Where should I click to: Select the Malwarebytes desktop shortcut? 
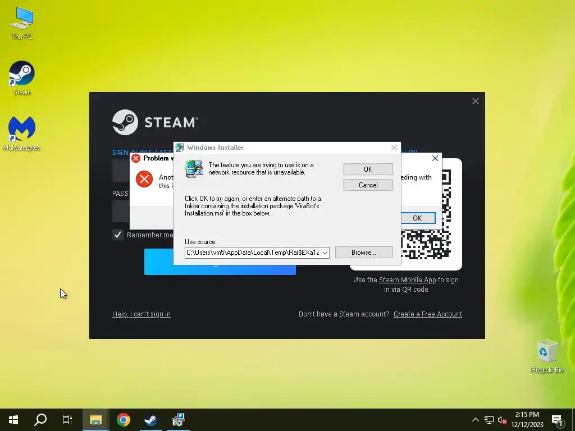pyautogui.click(x=22, y=134)
